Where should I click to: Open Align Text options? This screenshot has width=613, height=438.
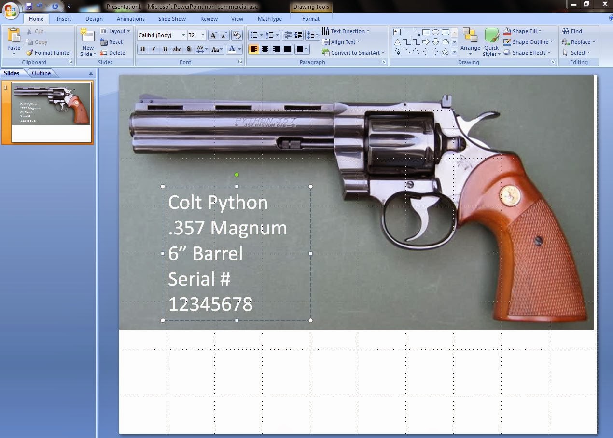pos(341,42)
